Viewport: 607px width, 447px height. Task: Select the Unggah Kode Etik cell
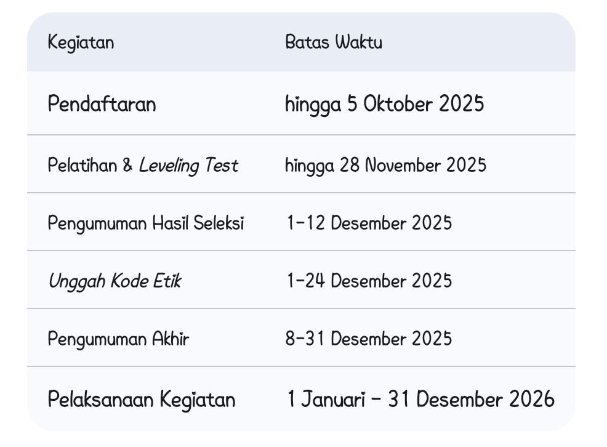115,281
